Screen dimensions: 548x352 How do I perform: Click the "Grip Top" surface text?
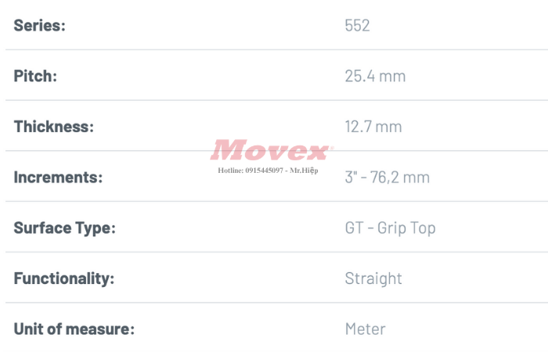coord(406,228)
